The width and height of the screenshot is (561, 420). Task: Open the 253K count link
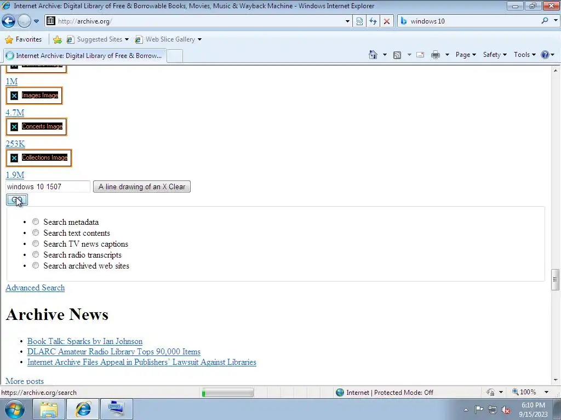15,144
